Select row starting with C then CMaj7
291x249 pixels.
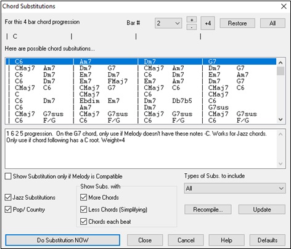(x=141, y=94)
